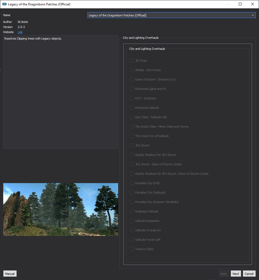Cancel the installer dialog
This screenshot has width=259, height=280.
pos(249,274)
